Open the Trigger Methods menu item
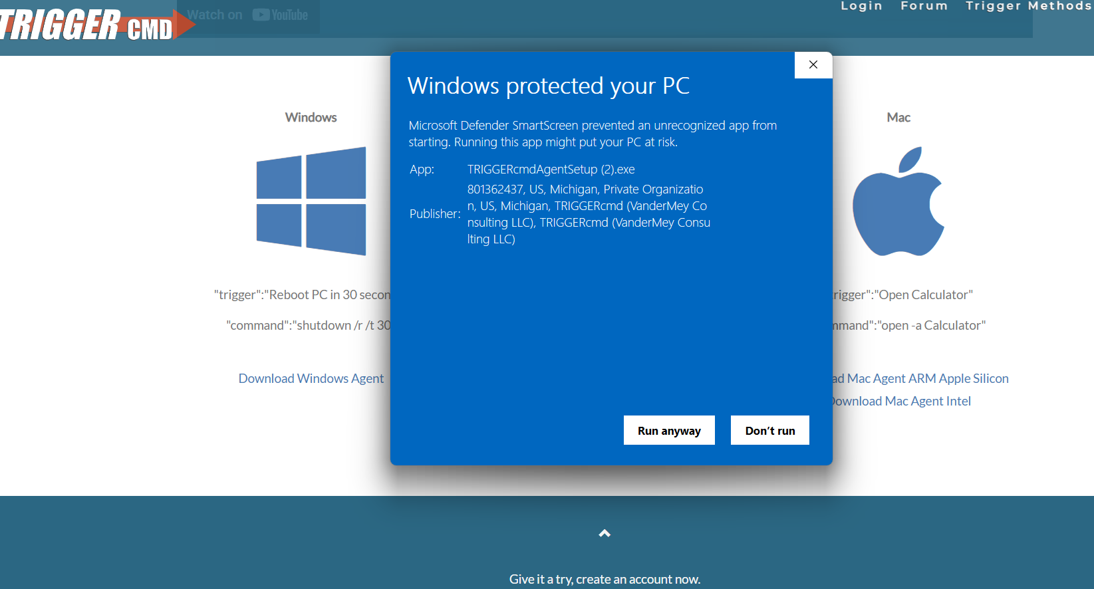The width and height of the screenshot is (1094, 589). [x=1028, y=6]
